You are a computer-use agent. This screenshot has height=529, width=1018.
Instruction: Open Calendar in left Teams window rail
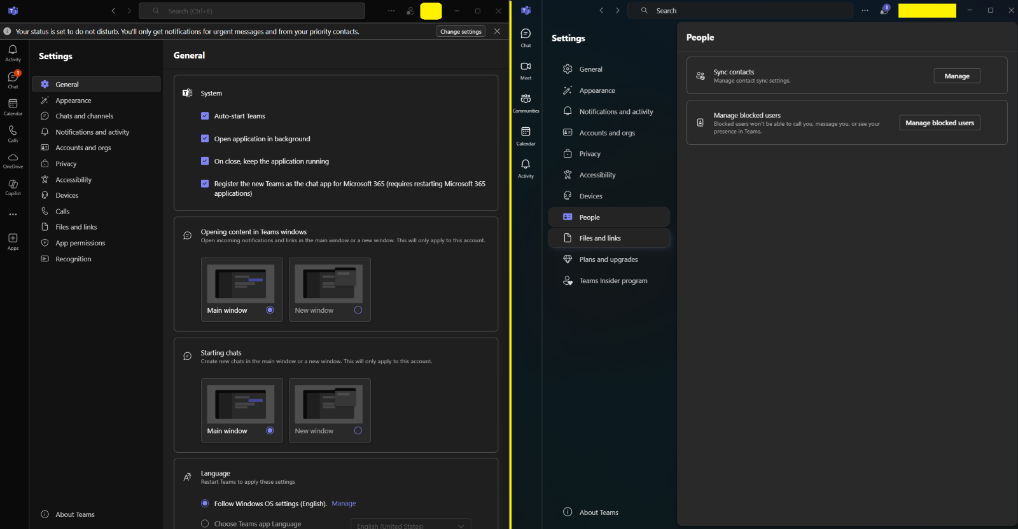(13, 107)
